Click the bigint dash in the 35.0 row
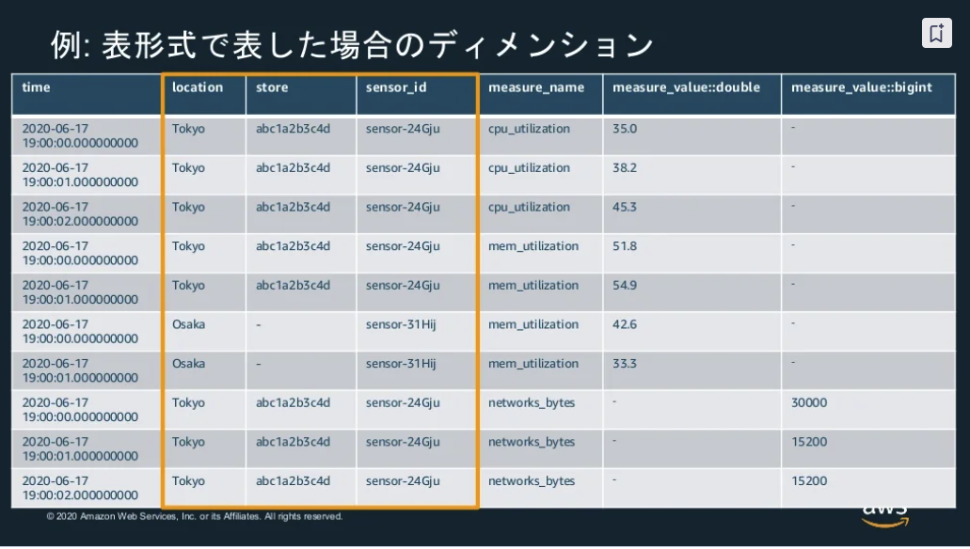This screenshot has width=970, height=549. [x=793, y=127]
